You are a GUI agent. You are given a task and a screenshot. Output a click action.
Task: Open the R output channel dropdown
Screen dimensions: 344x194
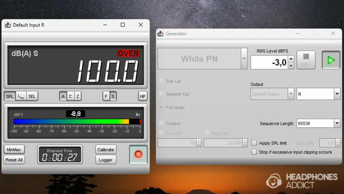click(337, 94)
